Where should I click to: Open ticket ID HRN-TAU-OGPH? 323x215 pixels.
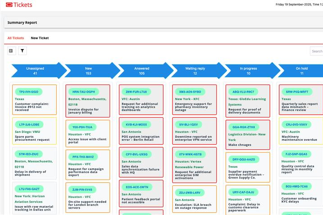pos(84,92)
